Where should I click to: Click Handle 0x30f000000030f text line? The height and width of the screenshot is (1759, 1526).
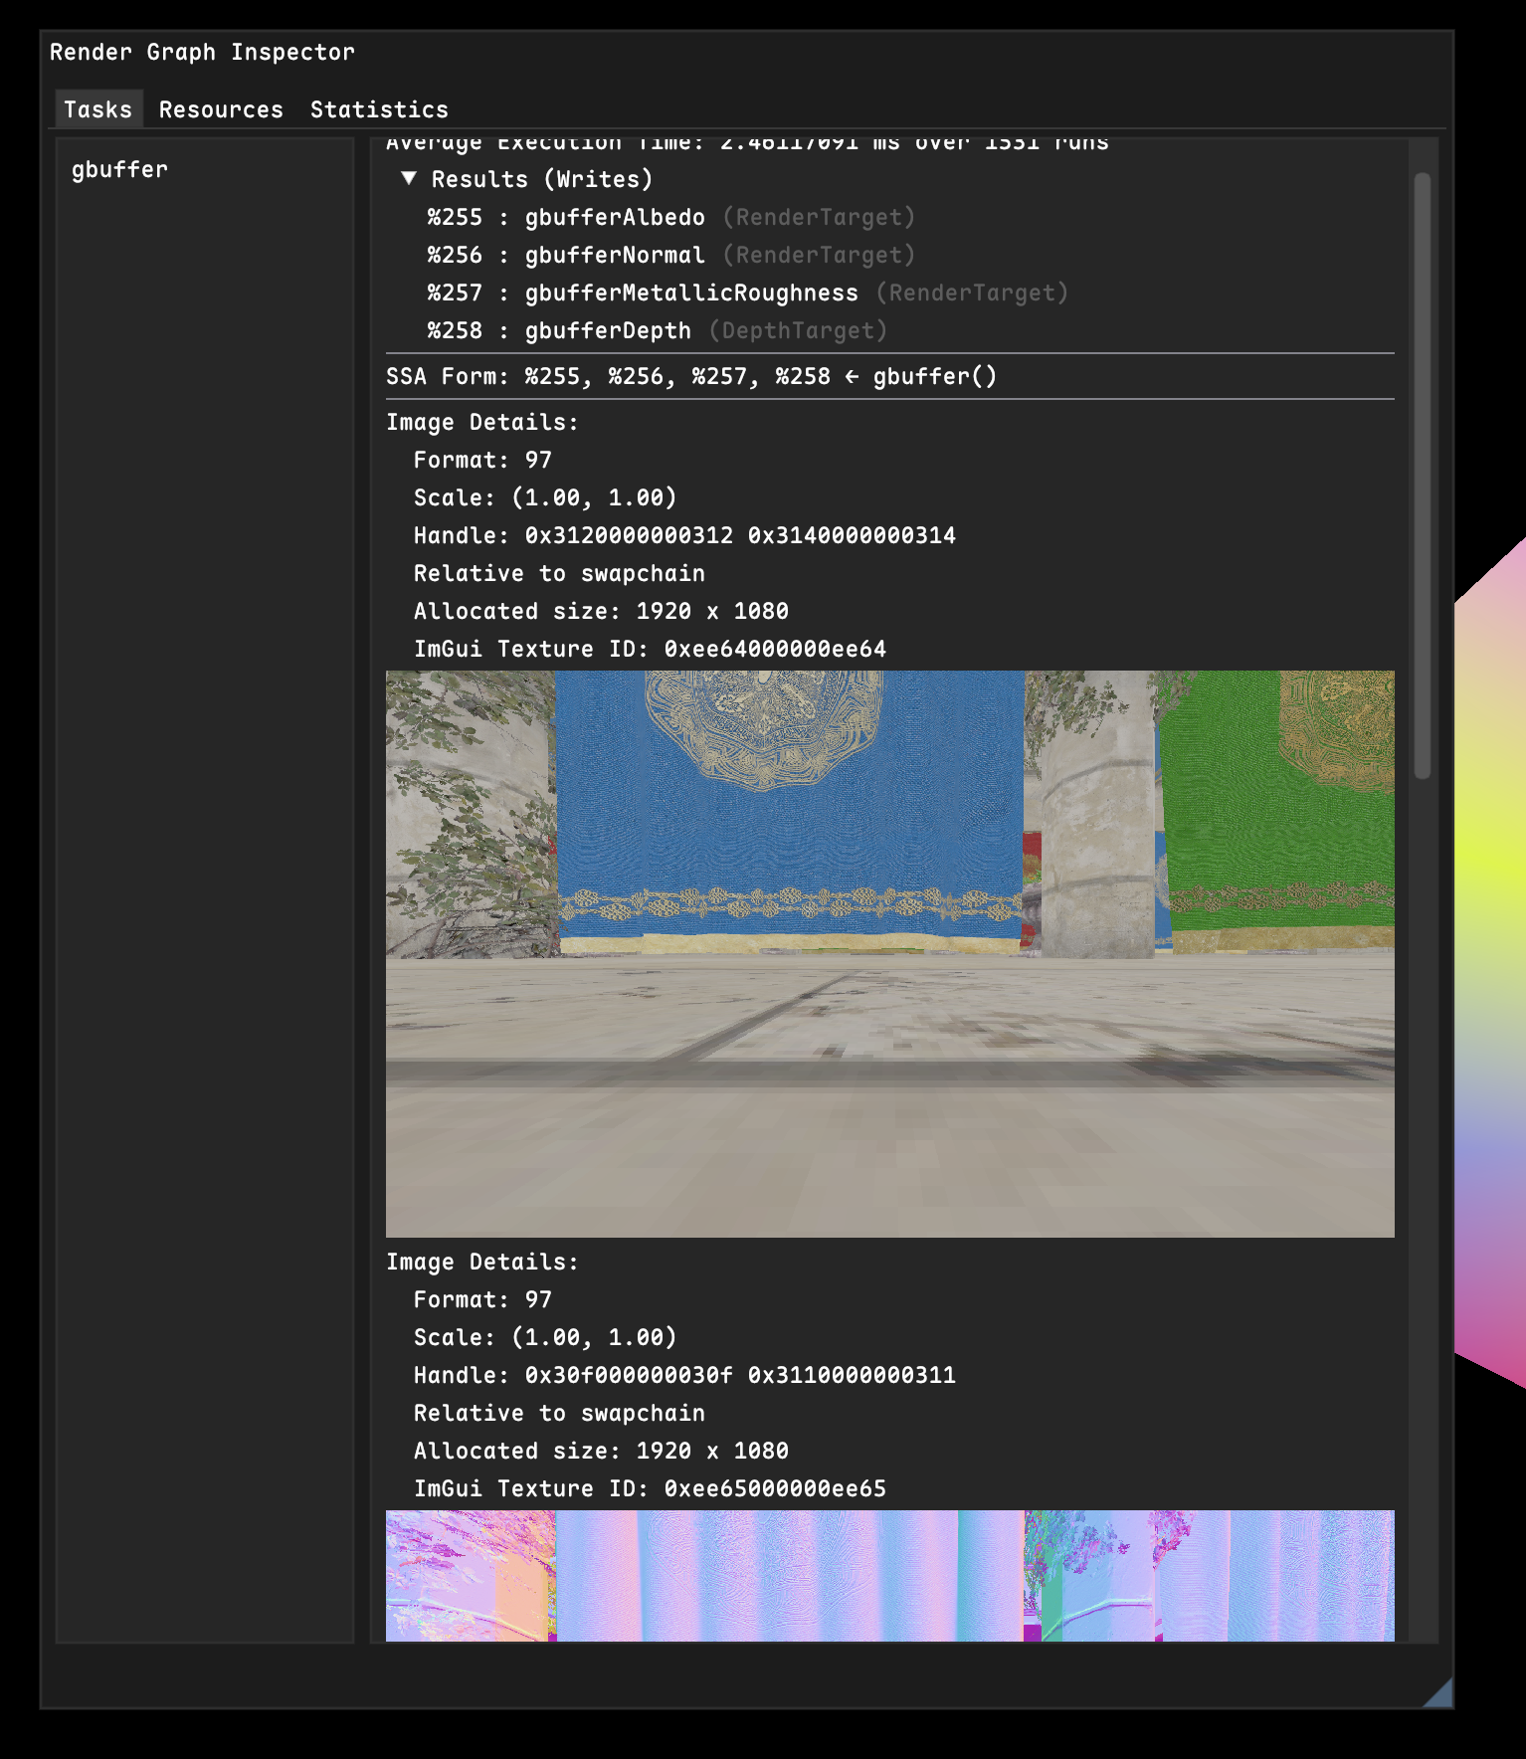(x=684, y=1376)
